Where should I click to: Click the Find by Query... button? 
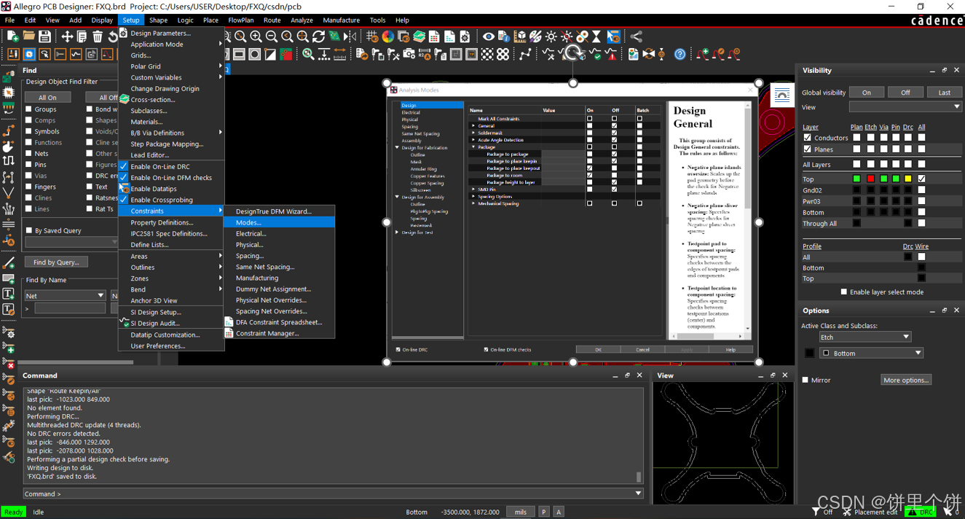pyautogui.click(x=56, y=262)
